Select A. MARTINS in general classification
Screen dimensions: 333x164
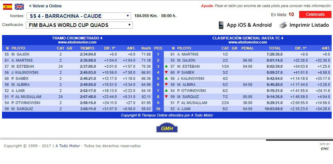pyautogui.click(x=187, y=54)
